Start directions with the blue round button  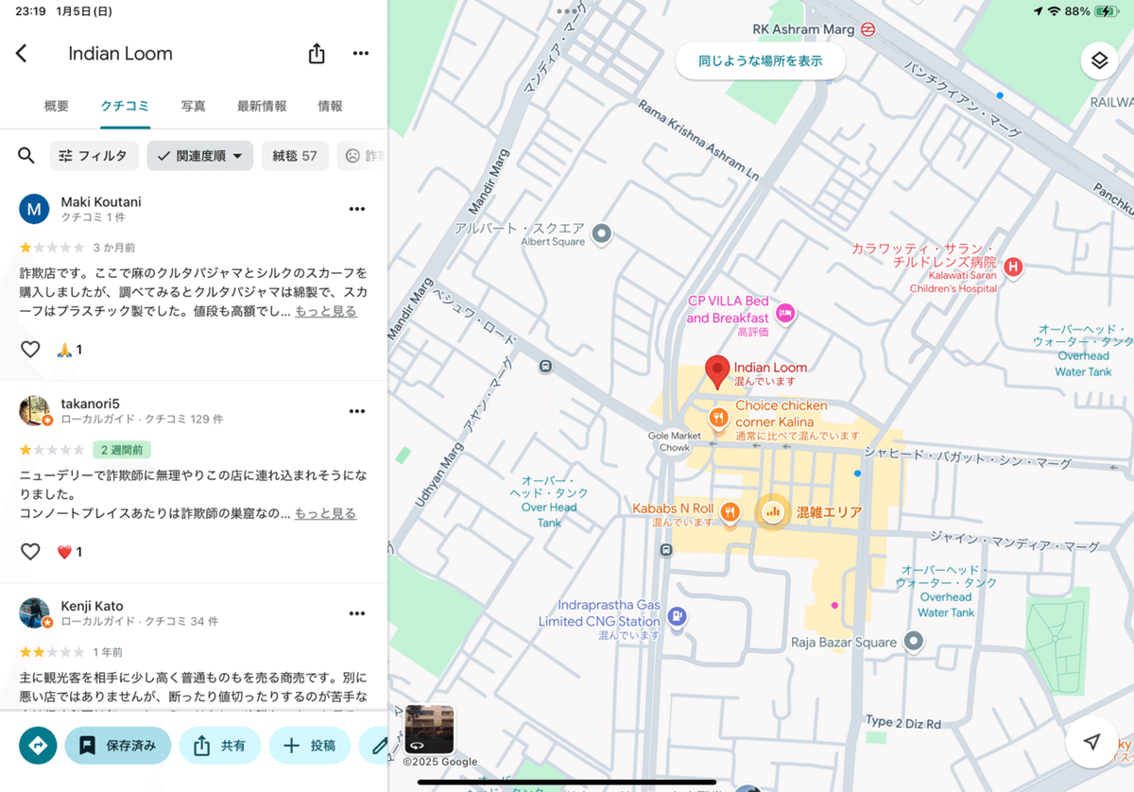[38, 746]
